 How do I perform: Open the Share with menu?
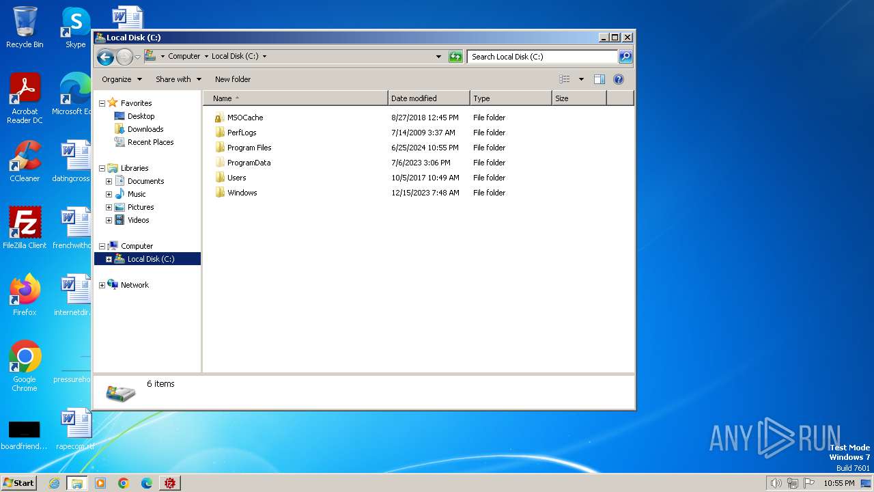178,79
